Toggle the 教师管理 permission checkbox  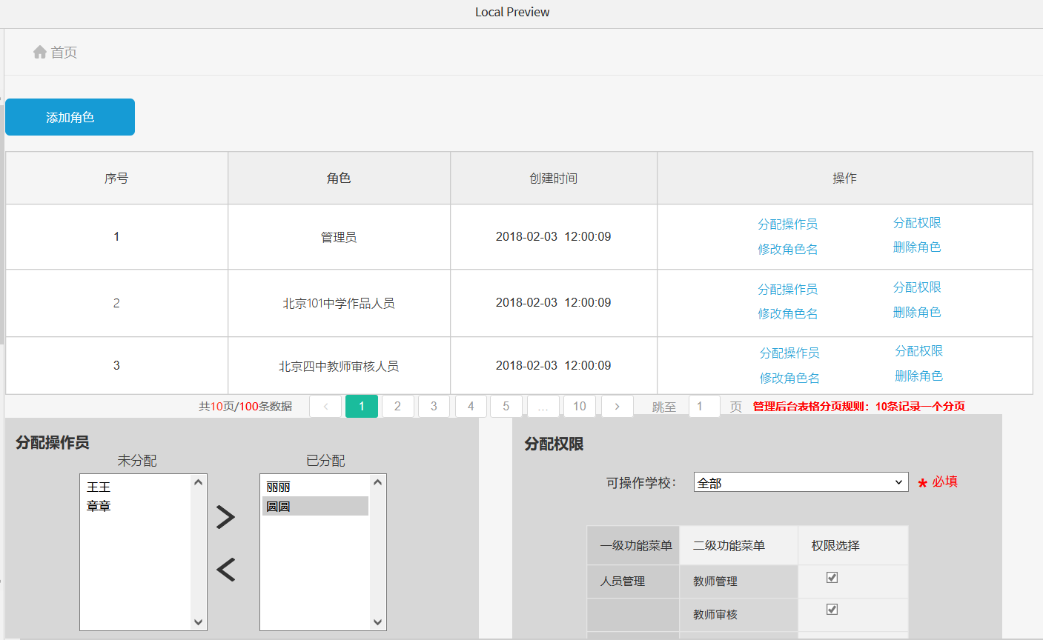832,577
